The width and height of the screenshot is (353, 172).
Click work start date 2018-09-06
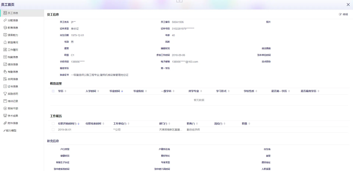(178, 55)
